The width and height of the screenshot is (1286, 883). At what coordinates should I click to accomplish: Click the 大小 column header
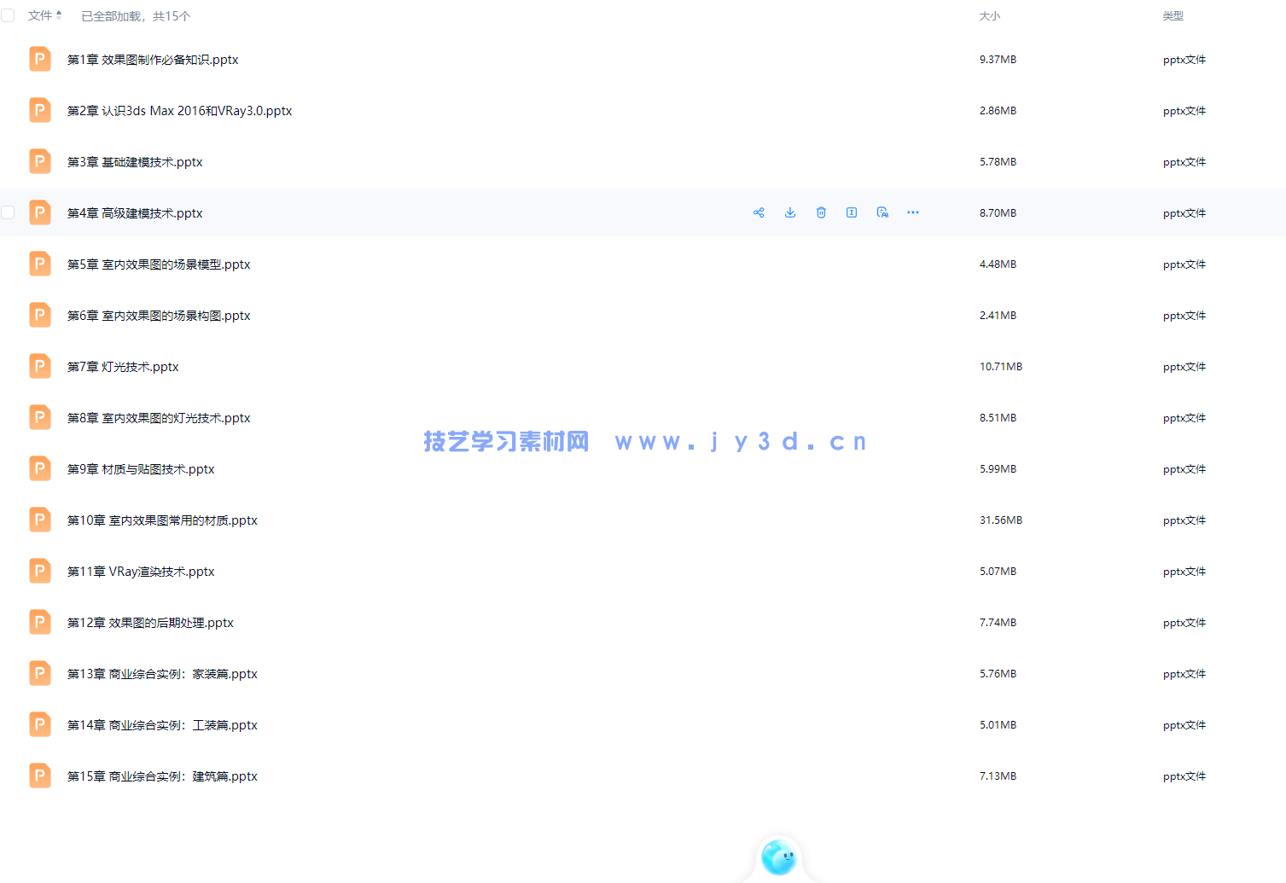(x=989, y=16)
